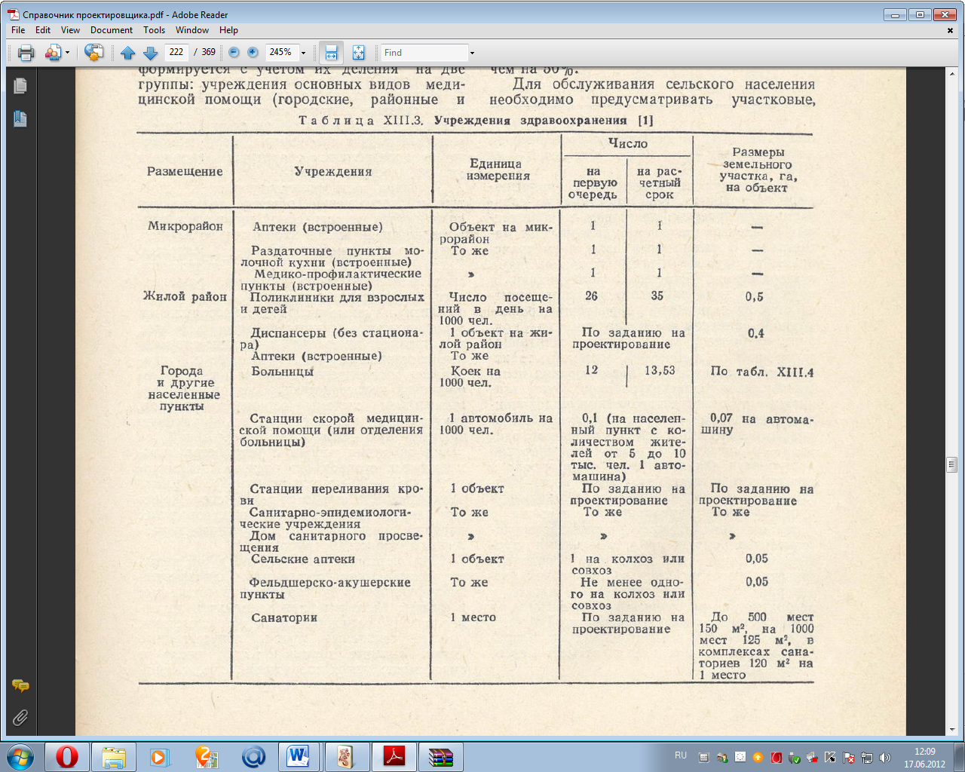
Task: Show the Bookmarks panel
Action: tap(20, 118)
